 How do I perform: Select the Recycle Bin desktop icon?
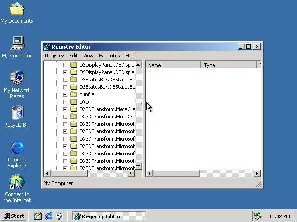pyautogui.click(x=17, y=117)
